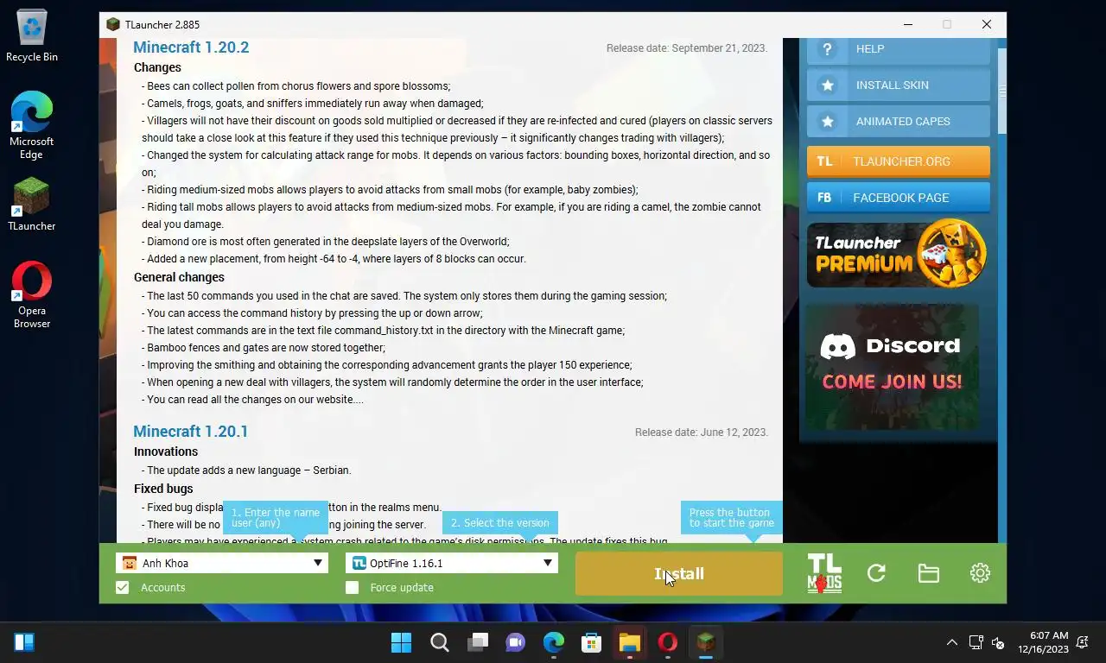Click 'Release date: September 21, 2023.' text
1106x663 pixels.
[x=687, y=48]
